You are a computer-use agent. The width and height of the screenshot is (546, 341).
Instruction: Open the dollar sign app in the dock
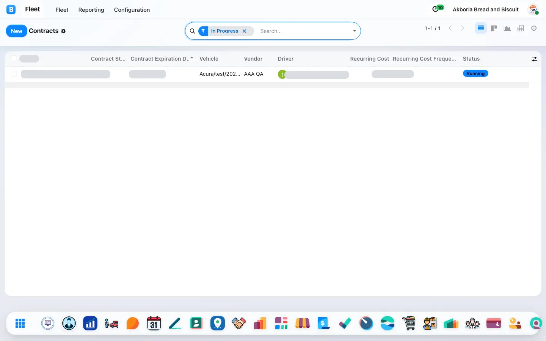point(324,323)
